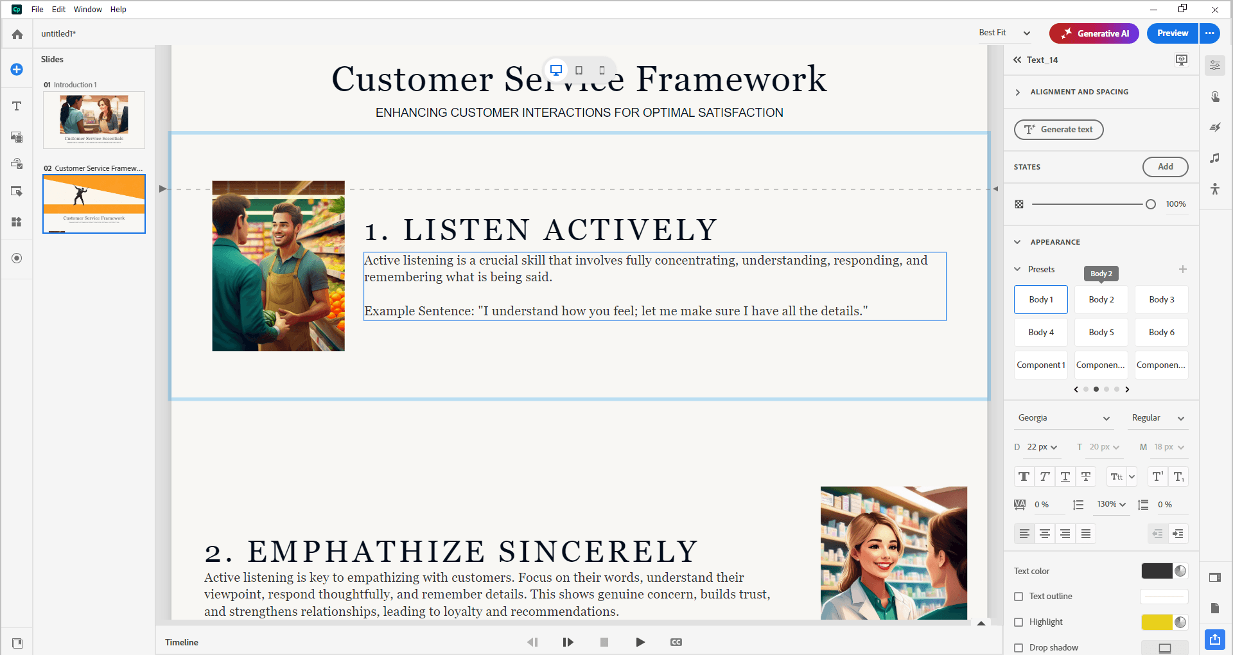1233x655 pixels.
Task: Open the Best Fit zoom dropdown
Action: (x=1005, y=32)
